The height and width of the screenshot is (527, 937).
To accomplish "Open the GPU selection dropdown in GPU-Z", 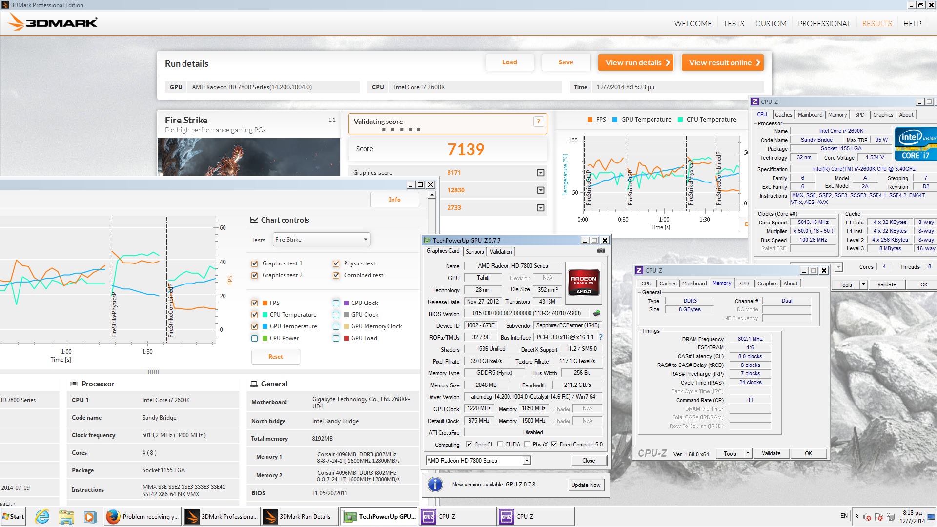I will 527,461.
